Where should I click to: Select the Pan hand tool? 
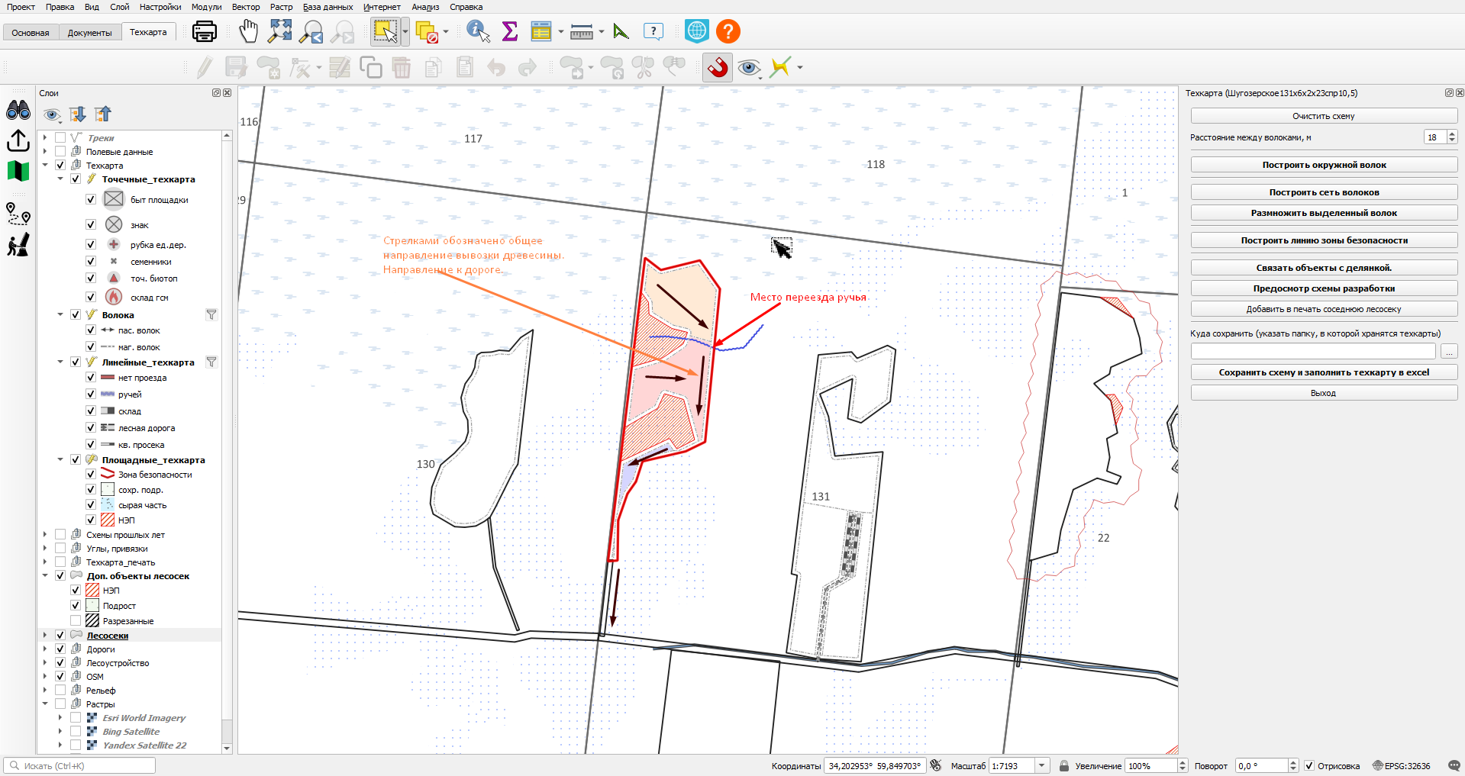[x=248, y=31]
